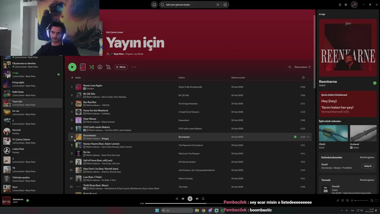Toggle the saved check on Boombastic row

[295, 137]
